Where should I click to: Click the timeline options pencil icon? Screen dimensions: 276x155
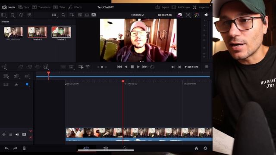click(x=6, y=76)
